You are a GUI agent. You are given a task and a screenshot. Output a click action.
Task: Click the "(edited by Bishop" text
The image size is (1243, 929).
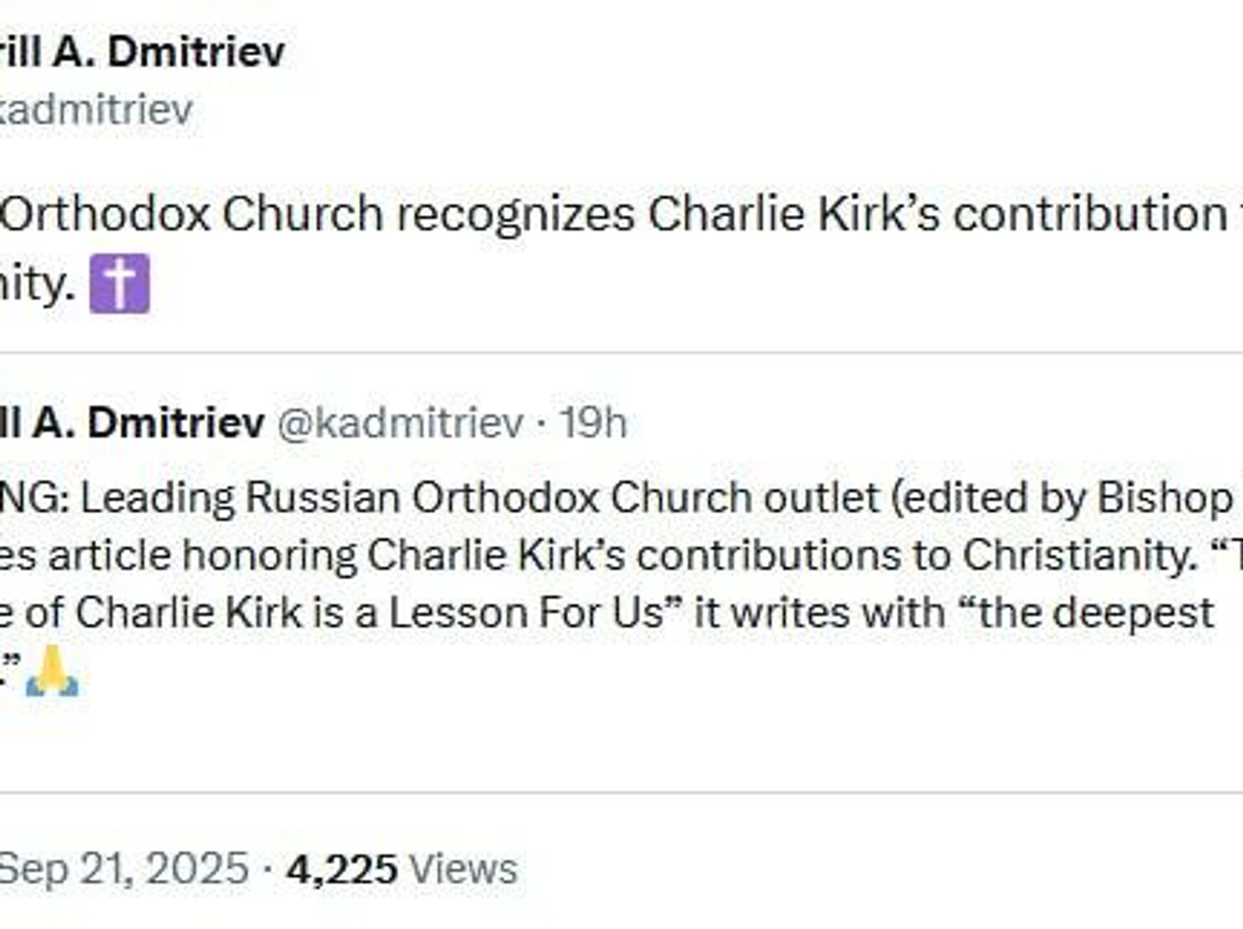click(x=1063, y=498)
